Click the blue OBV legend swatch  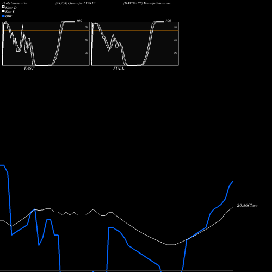point(3,16)
